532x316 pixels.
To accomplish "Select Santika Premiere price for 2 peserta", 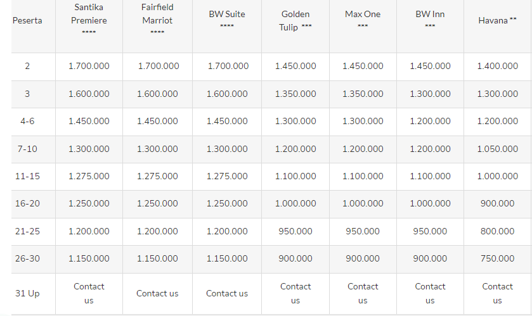I will tap(89, 66).
